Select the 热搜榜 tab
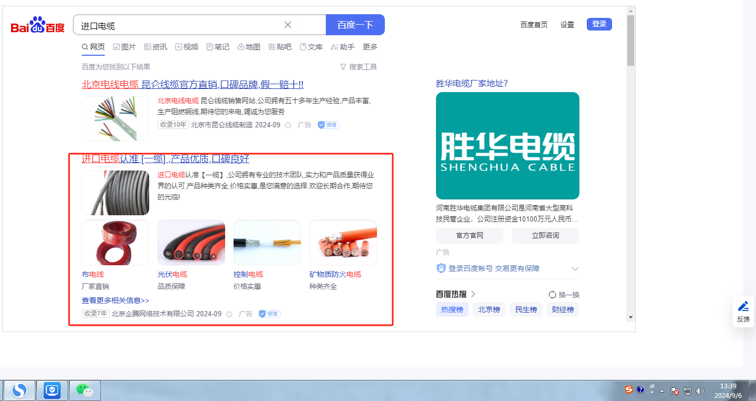756x401 pixels. 452,309
